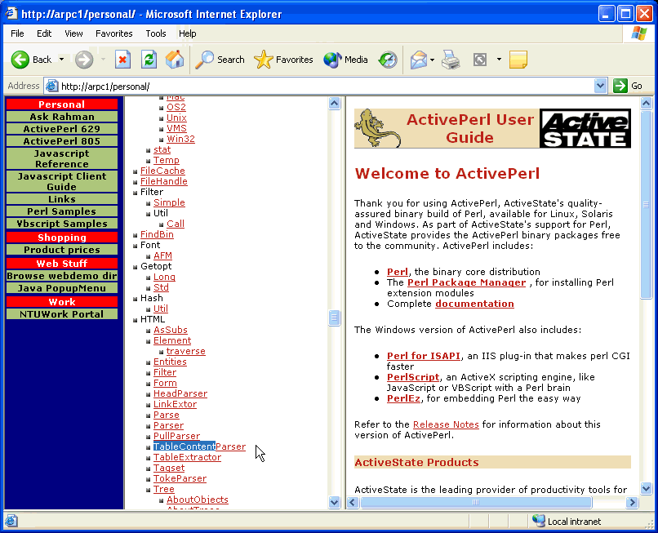Click the History toolbar icon
The width and height of the screenshot is (658, 533).
pos(388,60)
